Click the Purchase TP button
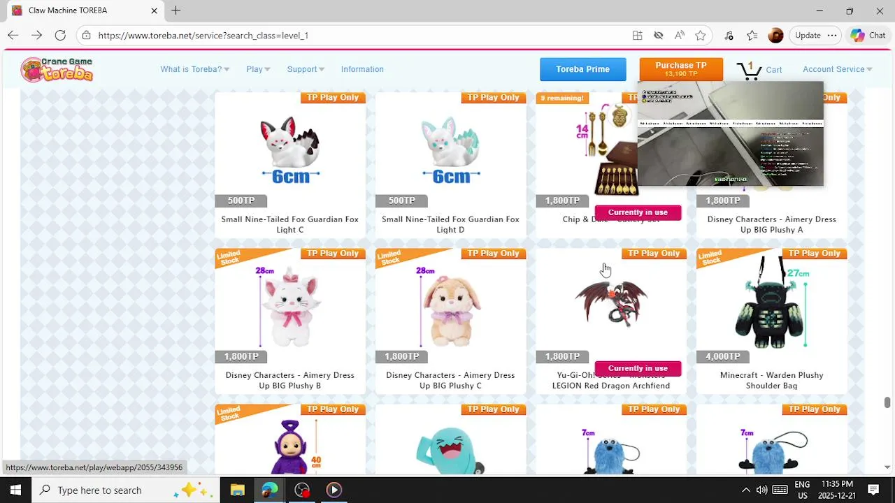 pos(680,69)
